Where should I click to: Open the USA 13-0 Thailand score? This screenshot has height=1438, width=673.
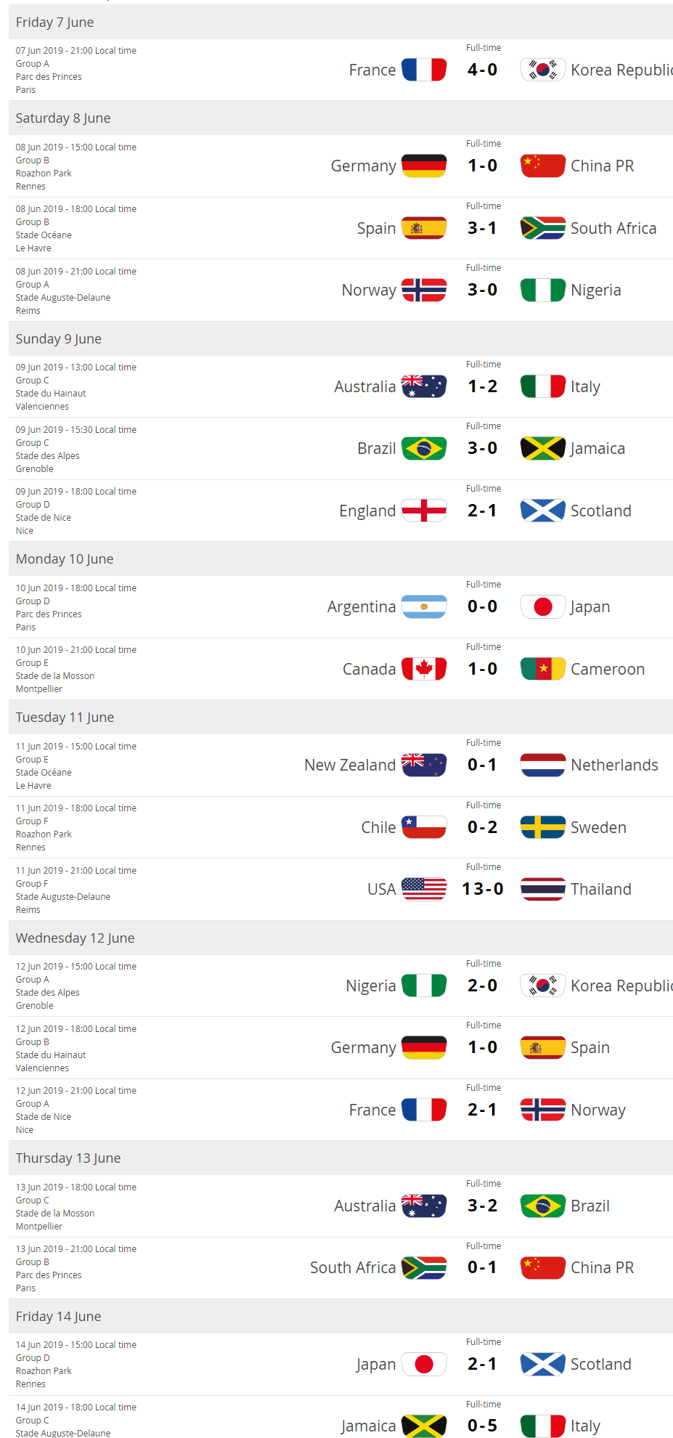483,889
